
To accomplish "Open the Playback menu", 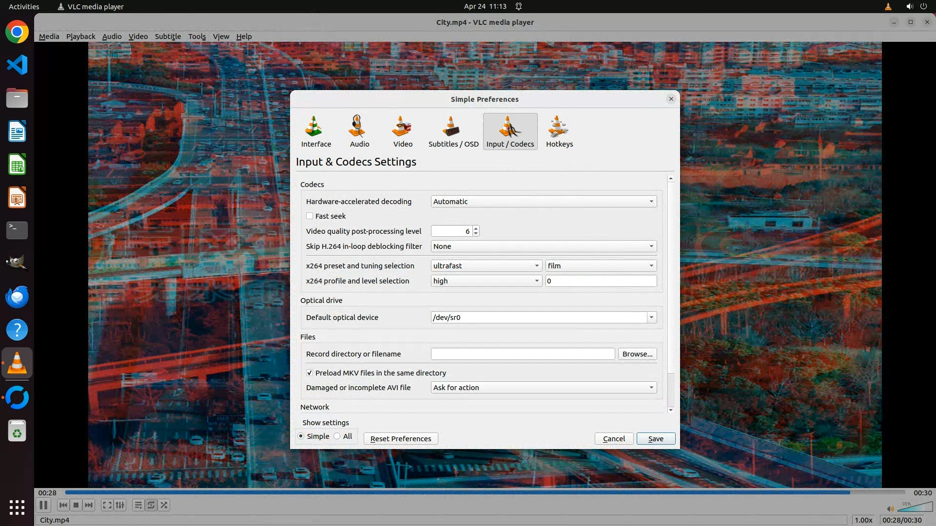I will (80, 36).
